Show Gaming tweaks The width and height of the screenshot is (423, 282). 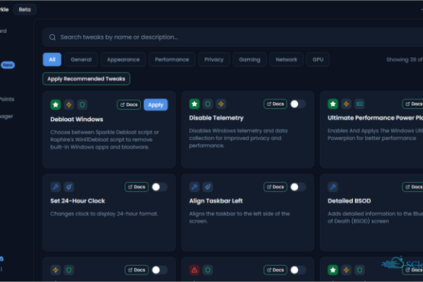[x=249, y=59]
